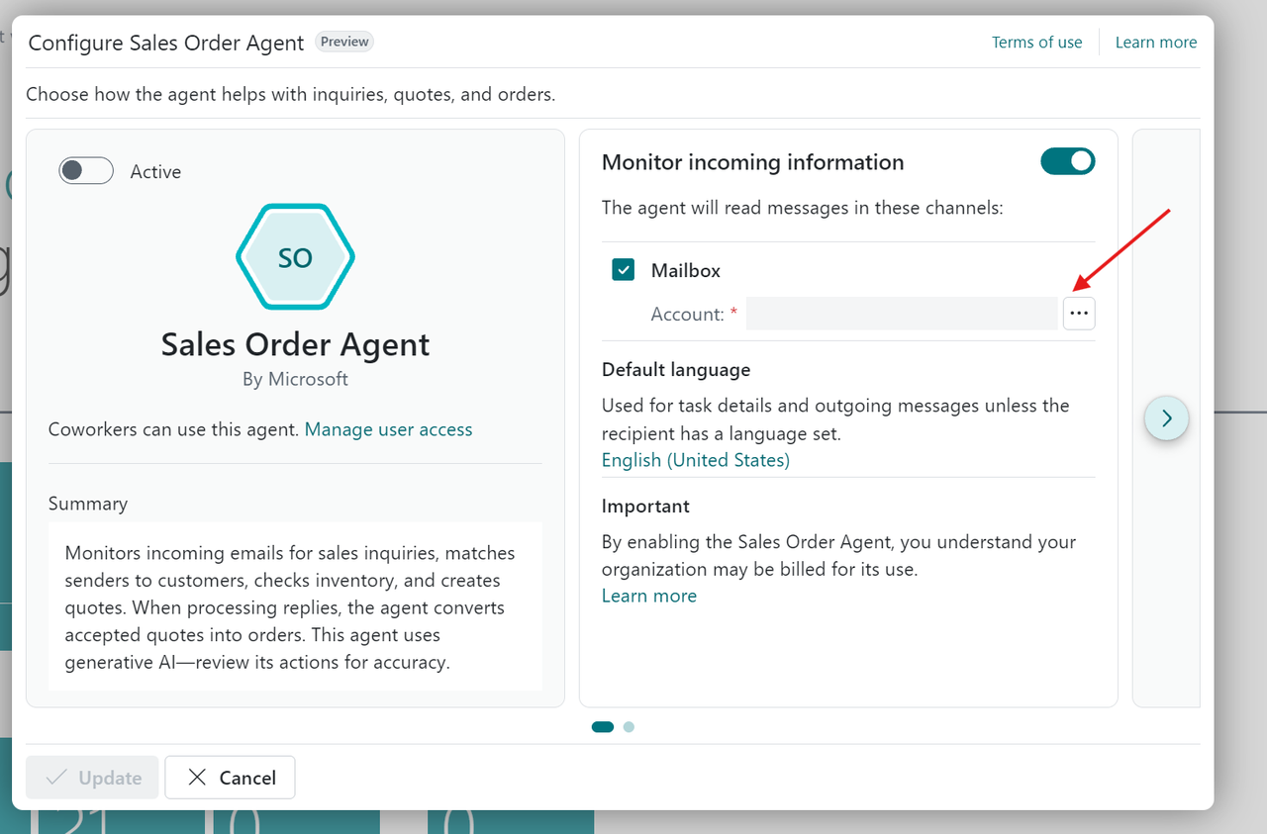1267x834 pixels.
Task: Click the Update button
Action: (x=92, y=778)
